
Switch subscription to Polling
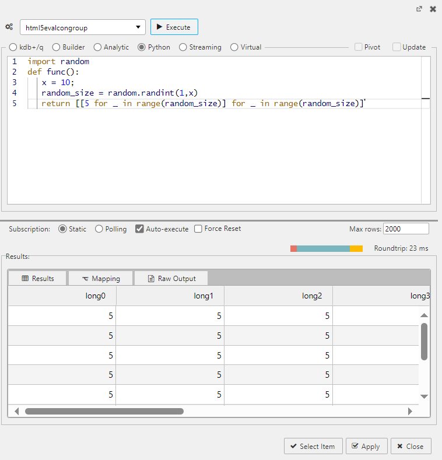99,229
